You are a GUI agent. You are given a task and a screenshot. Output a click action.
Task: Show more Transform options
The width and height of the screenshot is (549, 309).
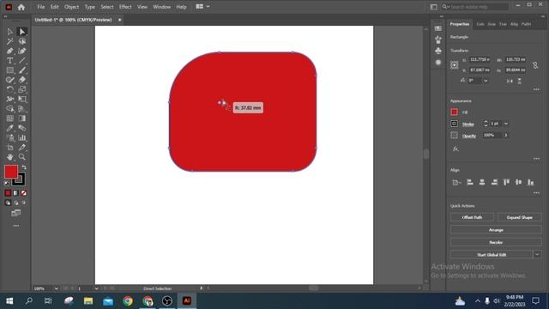point(536,89)
